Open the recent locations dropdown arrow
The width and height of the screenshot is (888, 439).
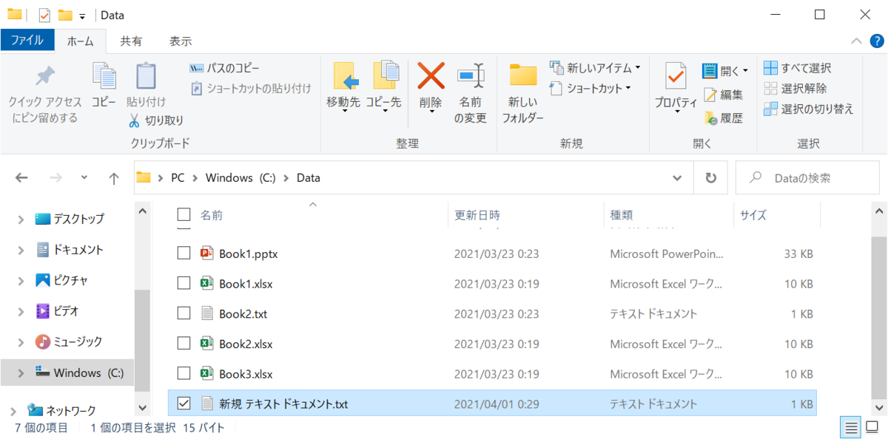click(x=84, y=178)
